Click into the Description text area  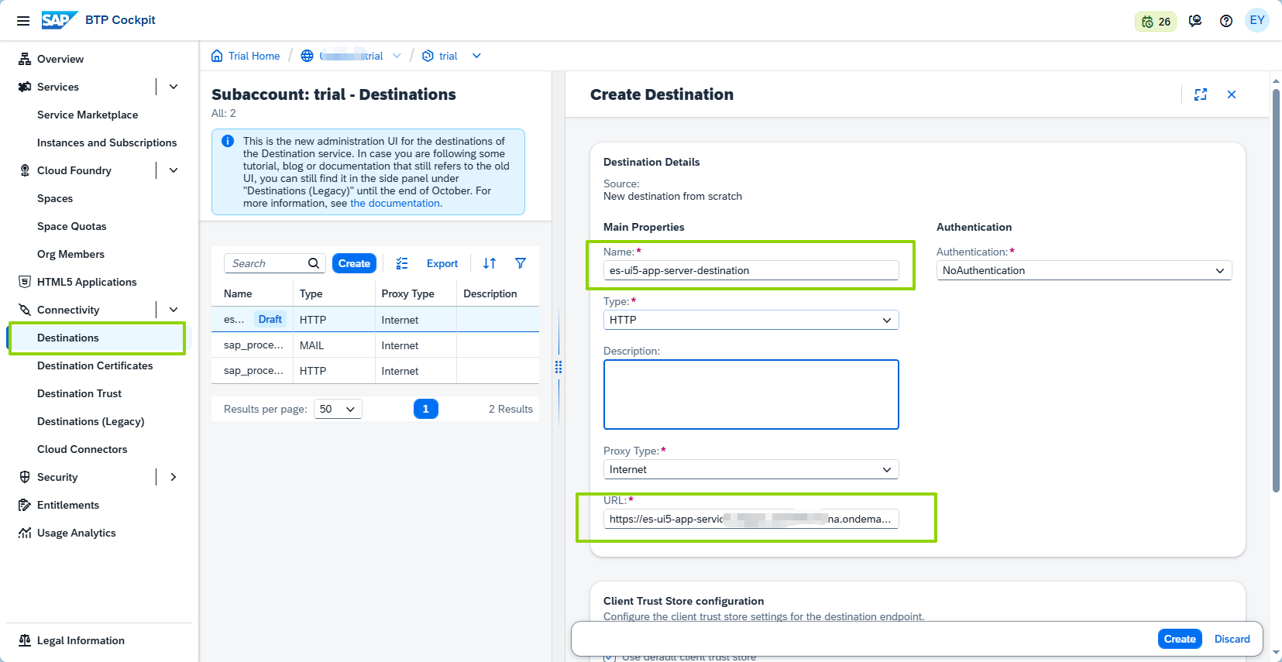pyautogui.click(x=751, y=394)
